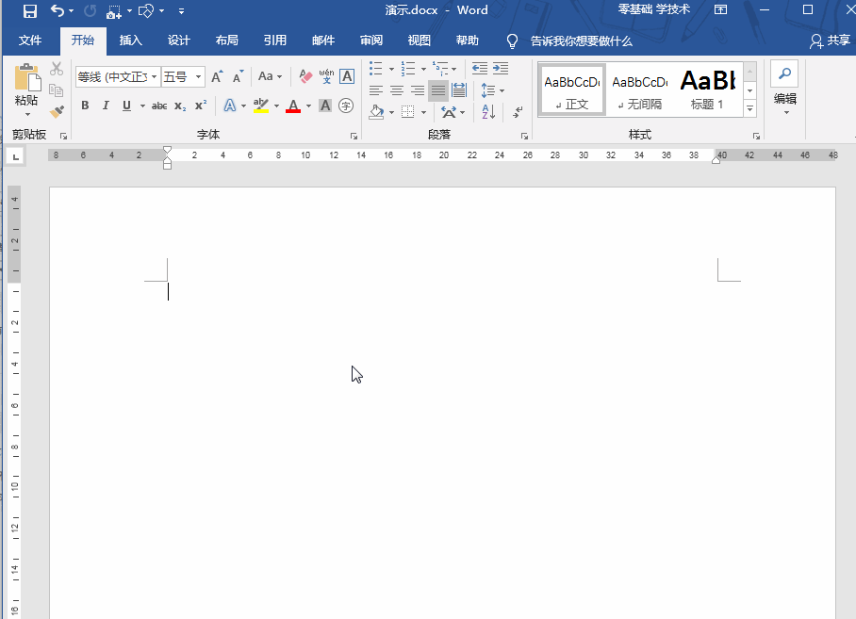Open the line spacing dropdown
The width and height of the screenshot is (856, 619).
point(500,90)
